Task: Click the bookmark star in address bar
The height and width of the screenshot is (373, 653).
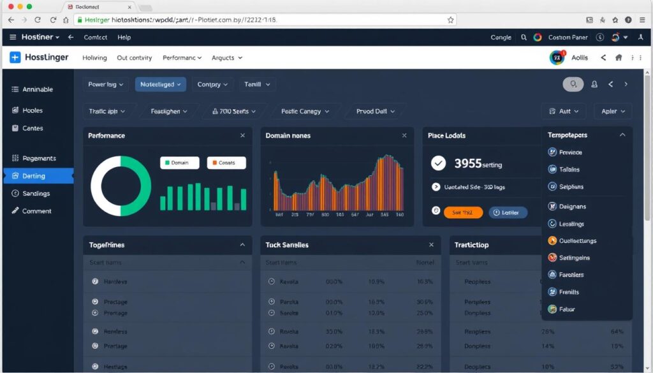Action: 451,20
